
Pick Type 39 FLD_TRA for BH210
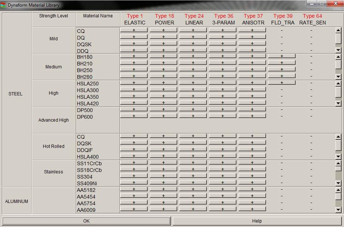click(x=282, y=63)
